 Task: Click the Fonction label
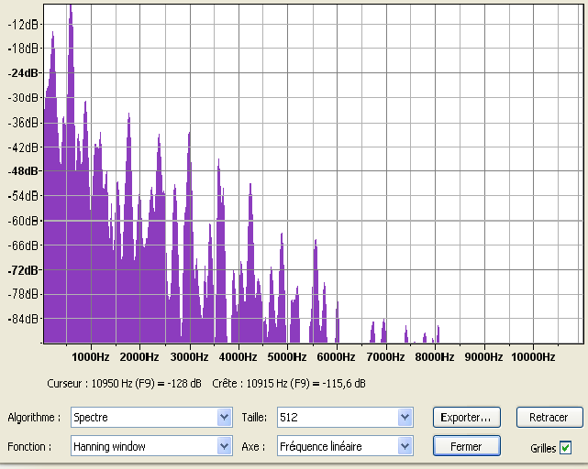29,446
